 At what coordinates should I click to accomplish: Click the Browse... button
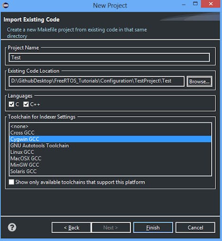199,81
